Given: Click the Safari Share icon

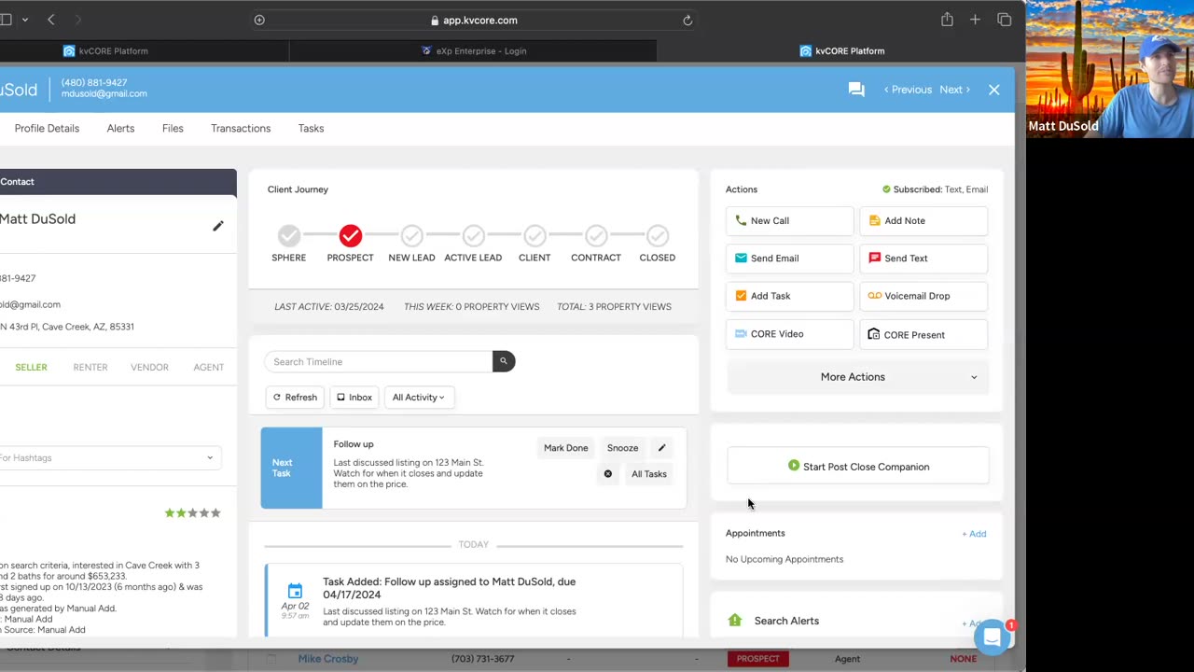Looking at the screenshot, I should (947, 20).
